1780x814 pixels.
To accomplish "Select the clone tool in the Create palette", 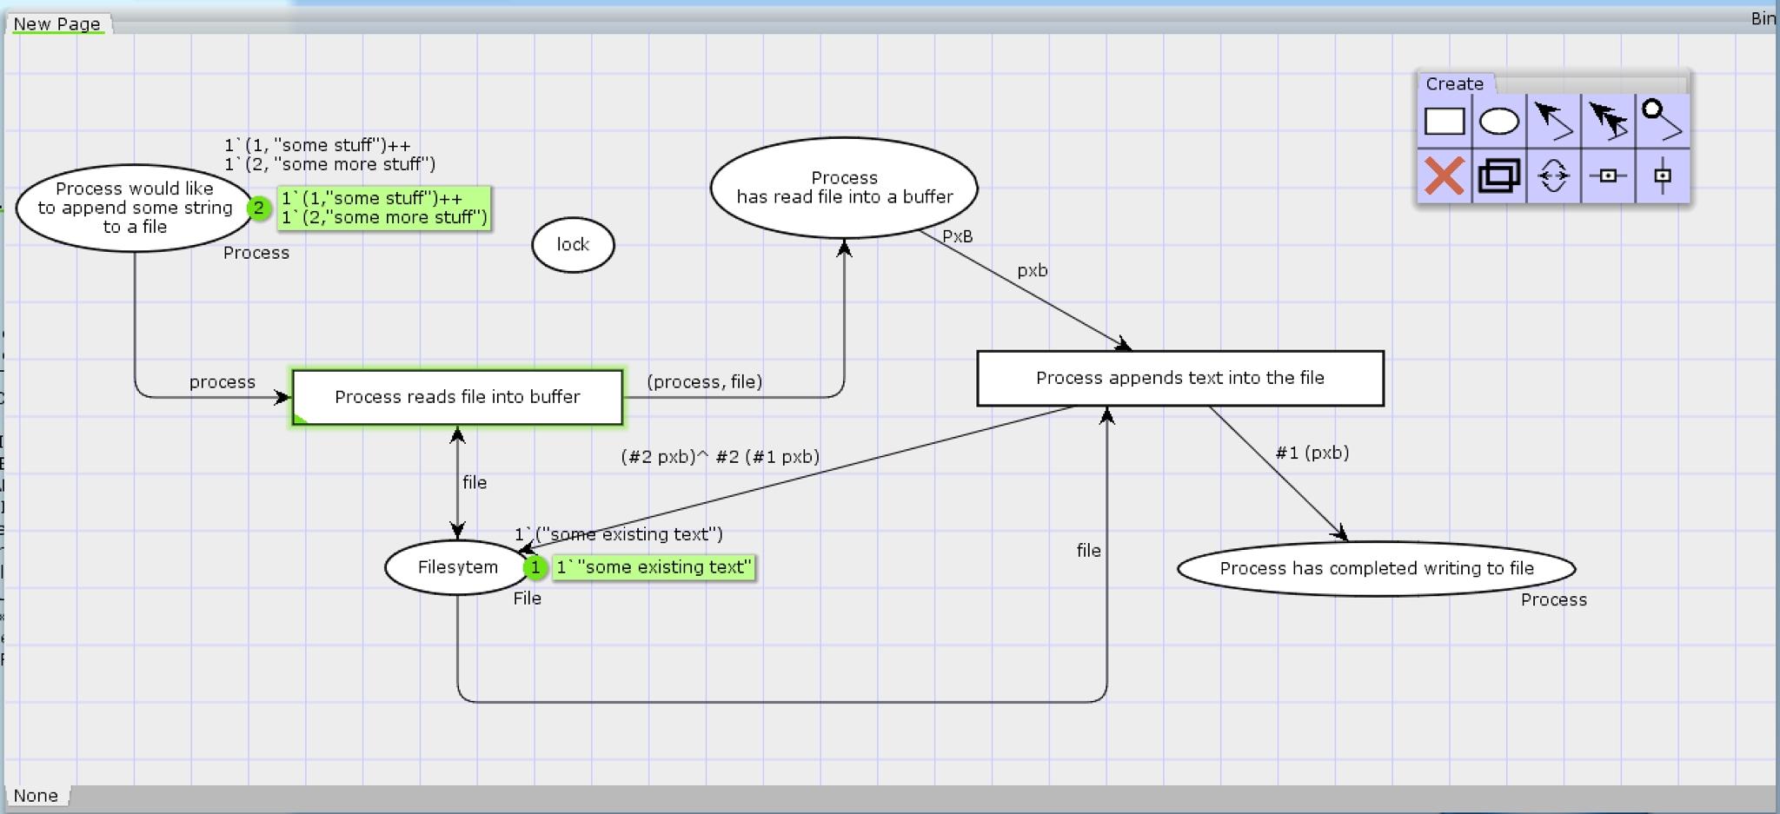I will 1501,176.
